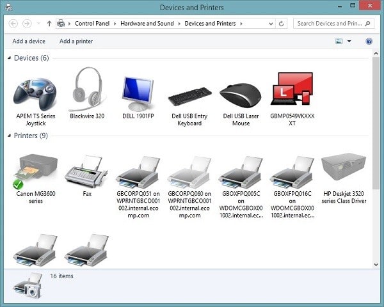The width and height of the screenshot is (384, 307).
Task: Click Add a printer
Action: tap(76, 41)
